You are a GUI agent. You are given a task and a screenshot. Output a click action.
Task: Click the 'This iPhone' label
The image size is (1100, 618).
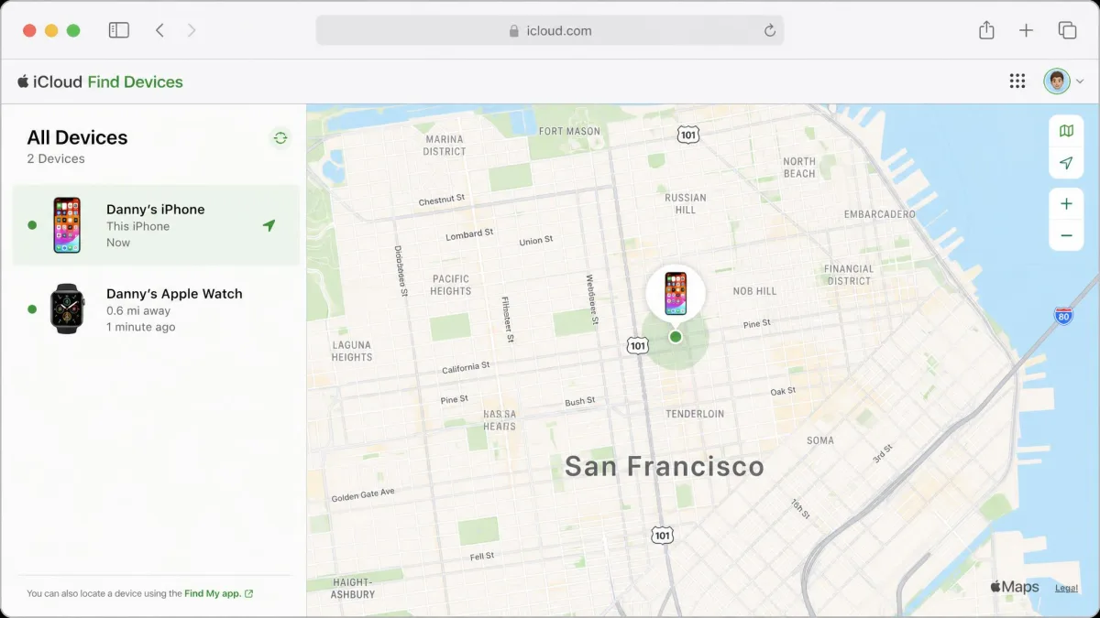tap(137, 226)
